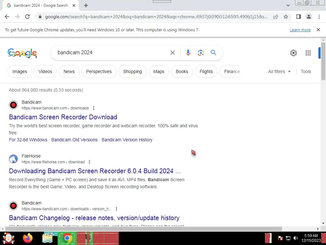
Task: Bookmark this page with the star icon
Action: 286,17
